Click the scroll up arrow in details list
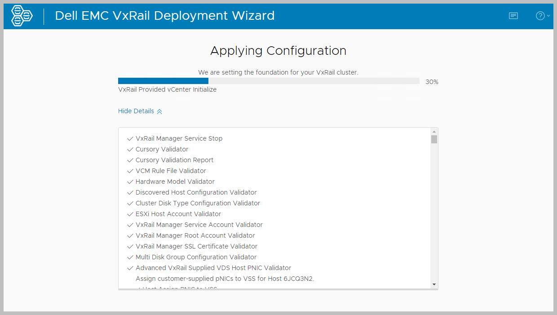This screenshot has height=315, width=557. pos(434,132)
